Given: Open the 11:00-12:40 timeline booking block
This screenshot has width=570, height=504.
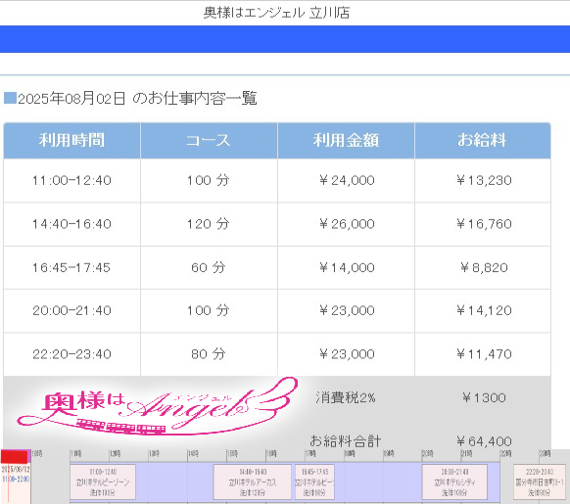Looking at the screenshot, I should click(x=103, y=481).
